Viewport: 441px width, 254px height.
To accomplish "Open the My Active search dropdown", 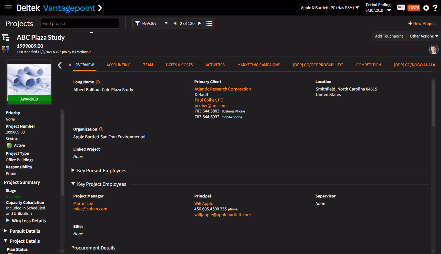I will pos(152,23).
